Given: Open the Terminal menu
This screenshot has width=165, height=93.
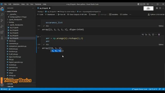Looking at the screenshot, I should coord(38,4).
